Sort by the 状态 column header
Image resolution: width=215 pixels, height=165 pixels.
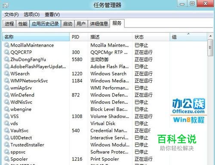coord(151,37)
